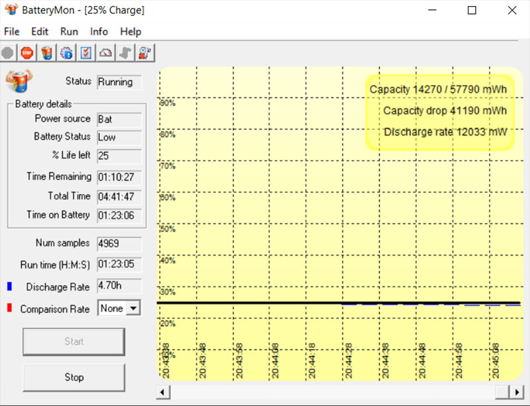
Task: Open the Edit menu
Action: click(40, 31)
